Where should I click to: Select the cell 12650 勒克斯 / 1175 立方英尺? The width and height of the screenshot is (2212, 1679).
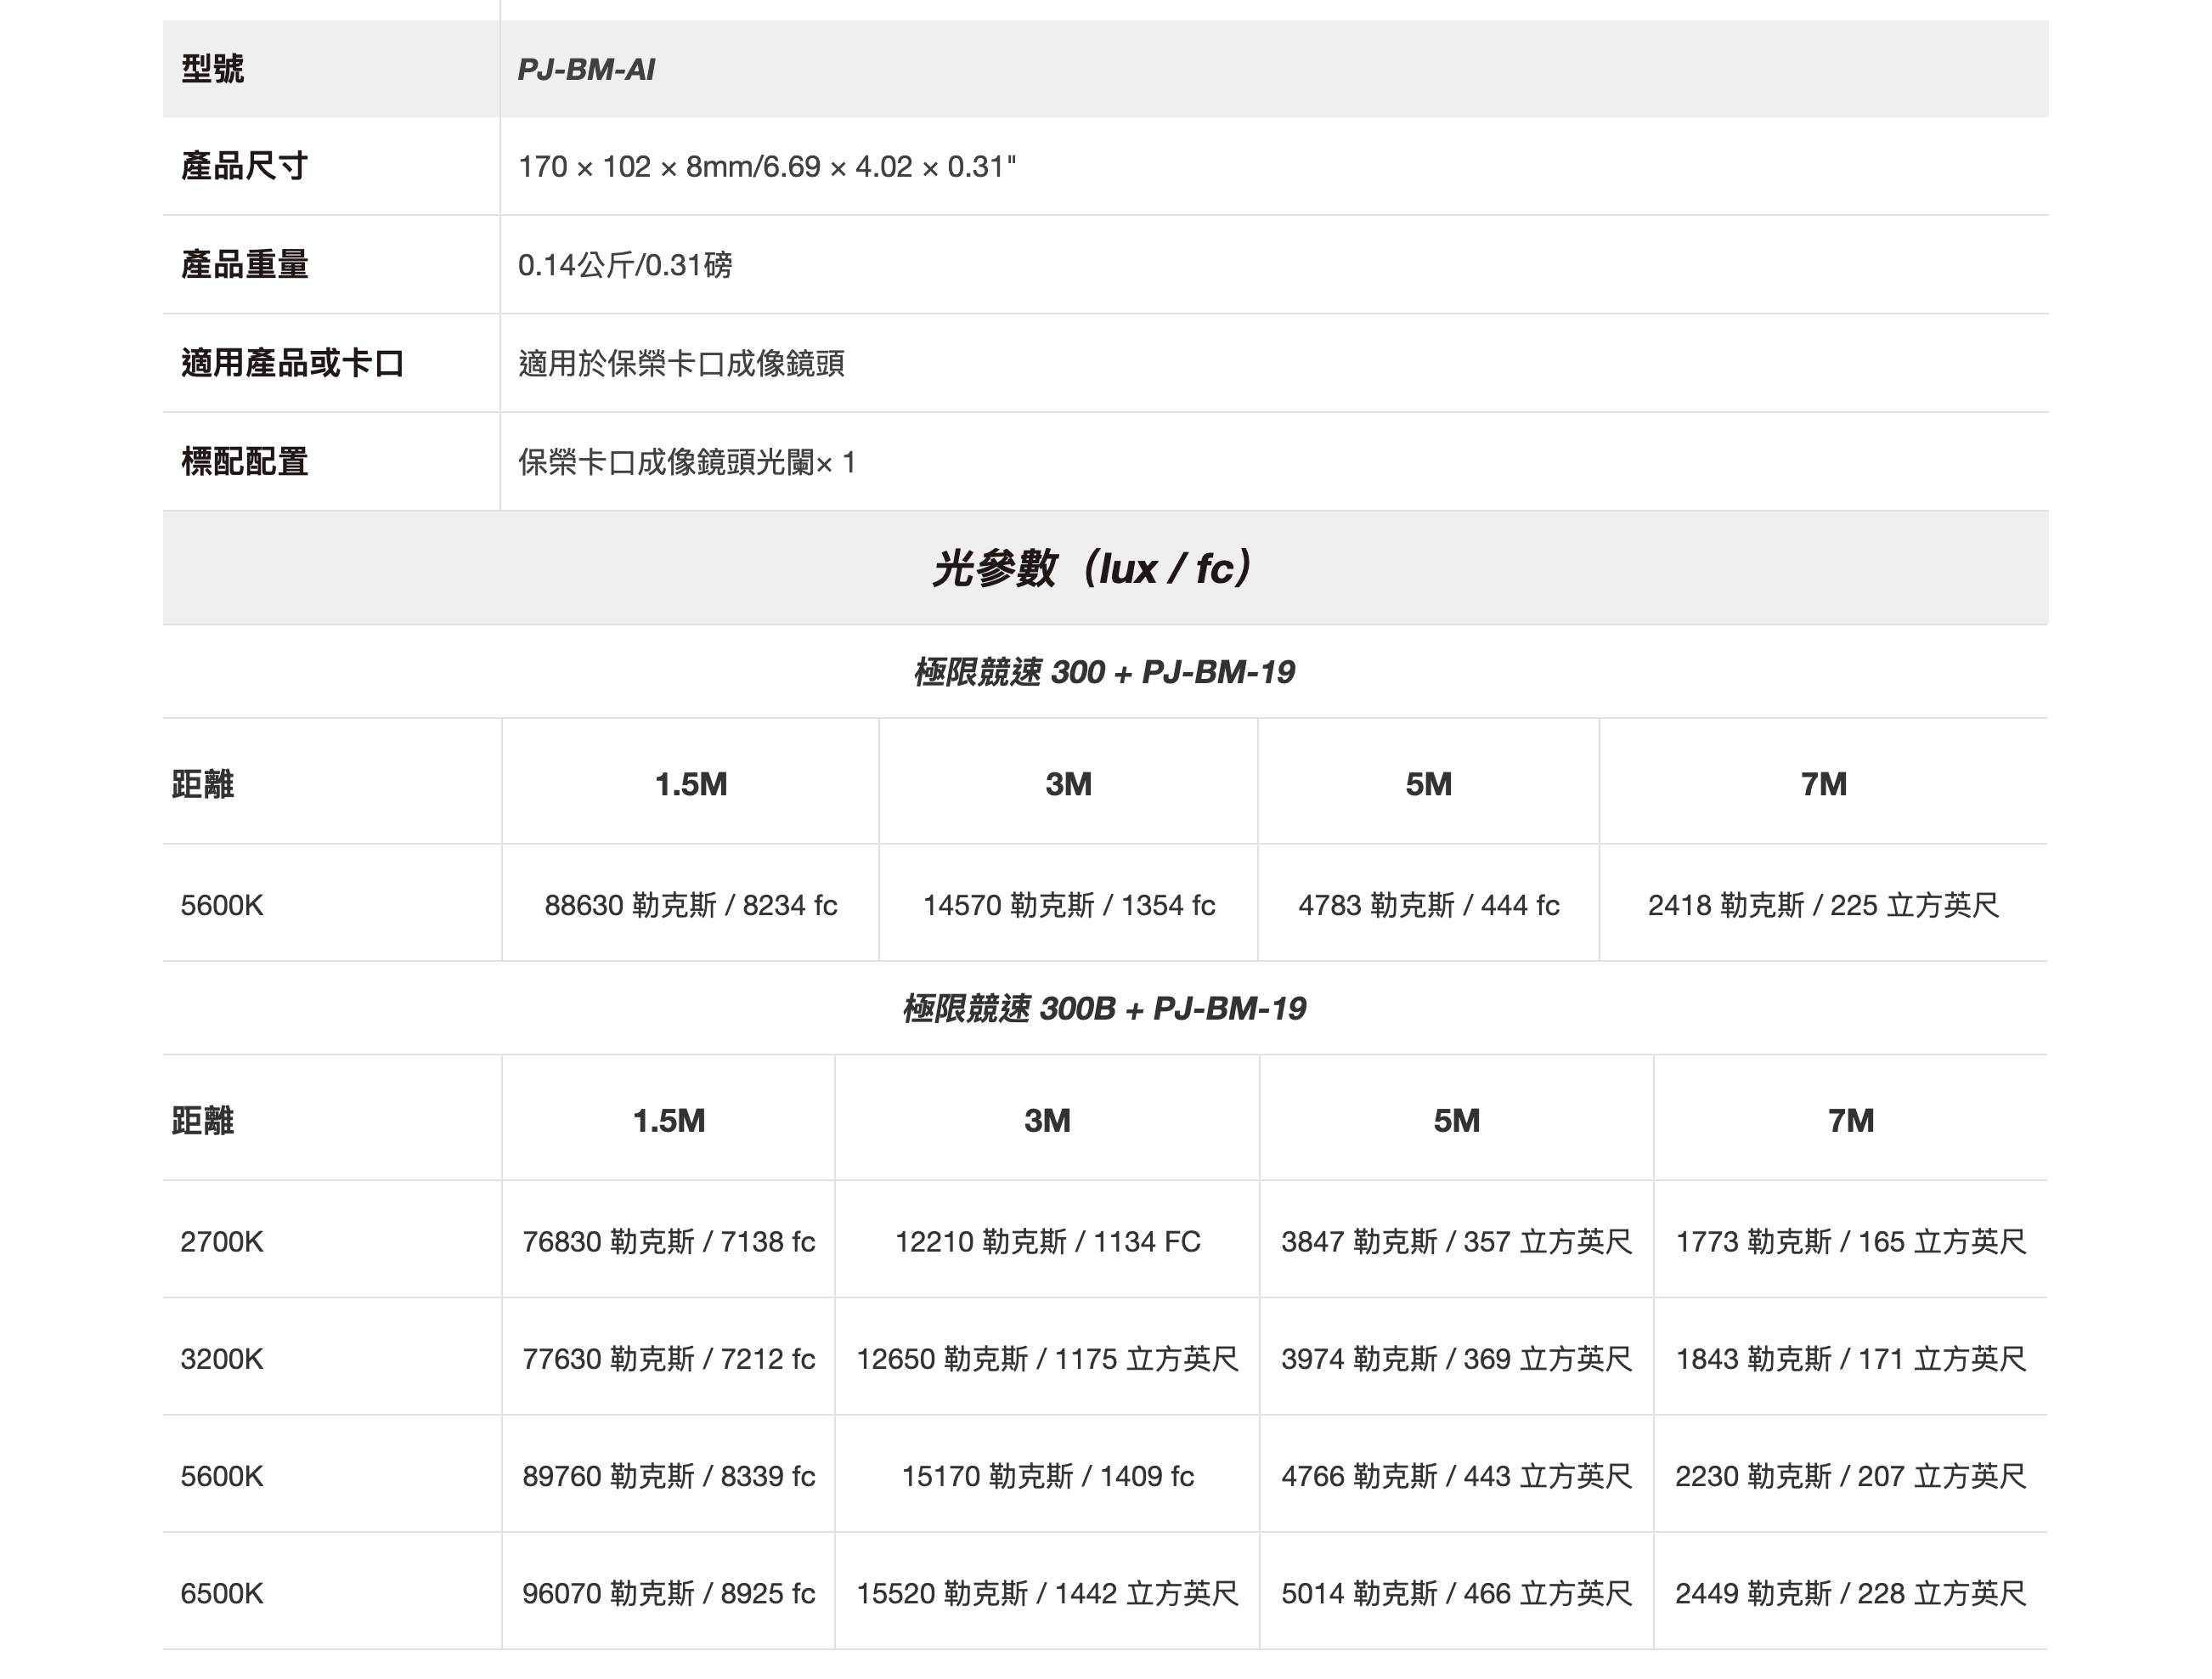[x=1048, y=1359]
